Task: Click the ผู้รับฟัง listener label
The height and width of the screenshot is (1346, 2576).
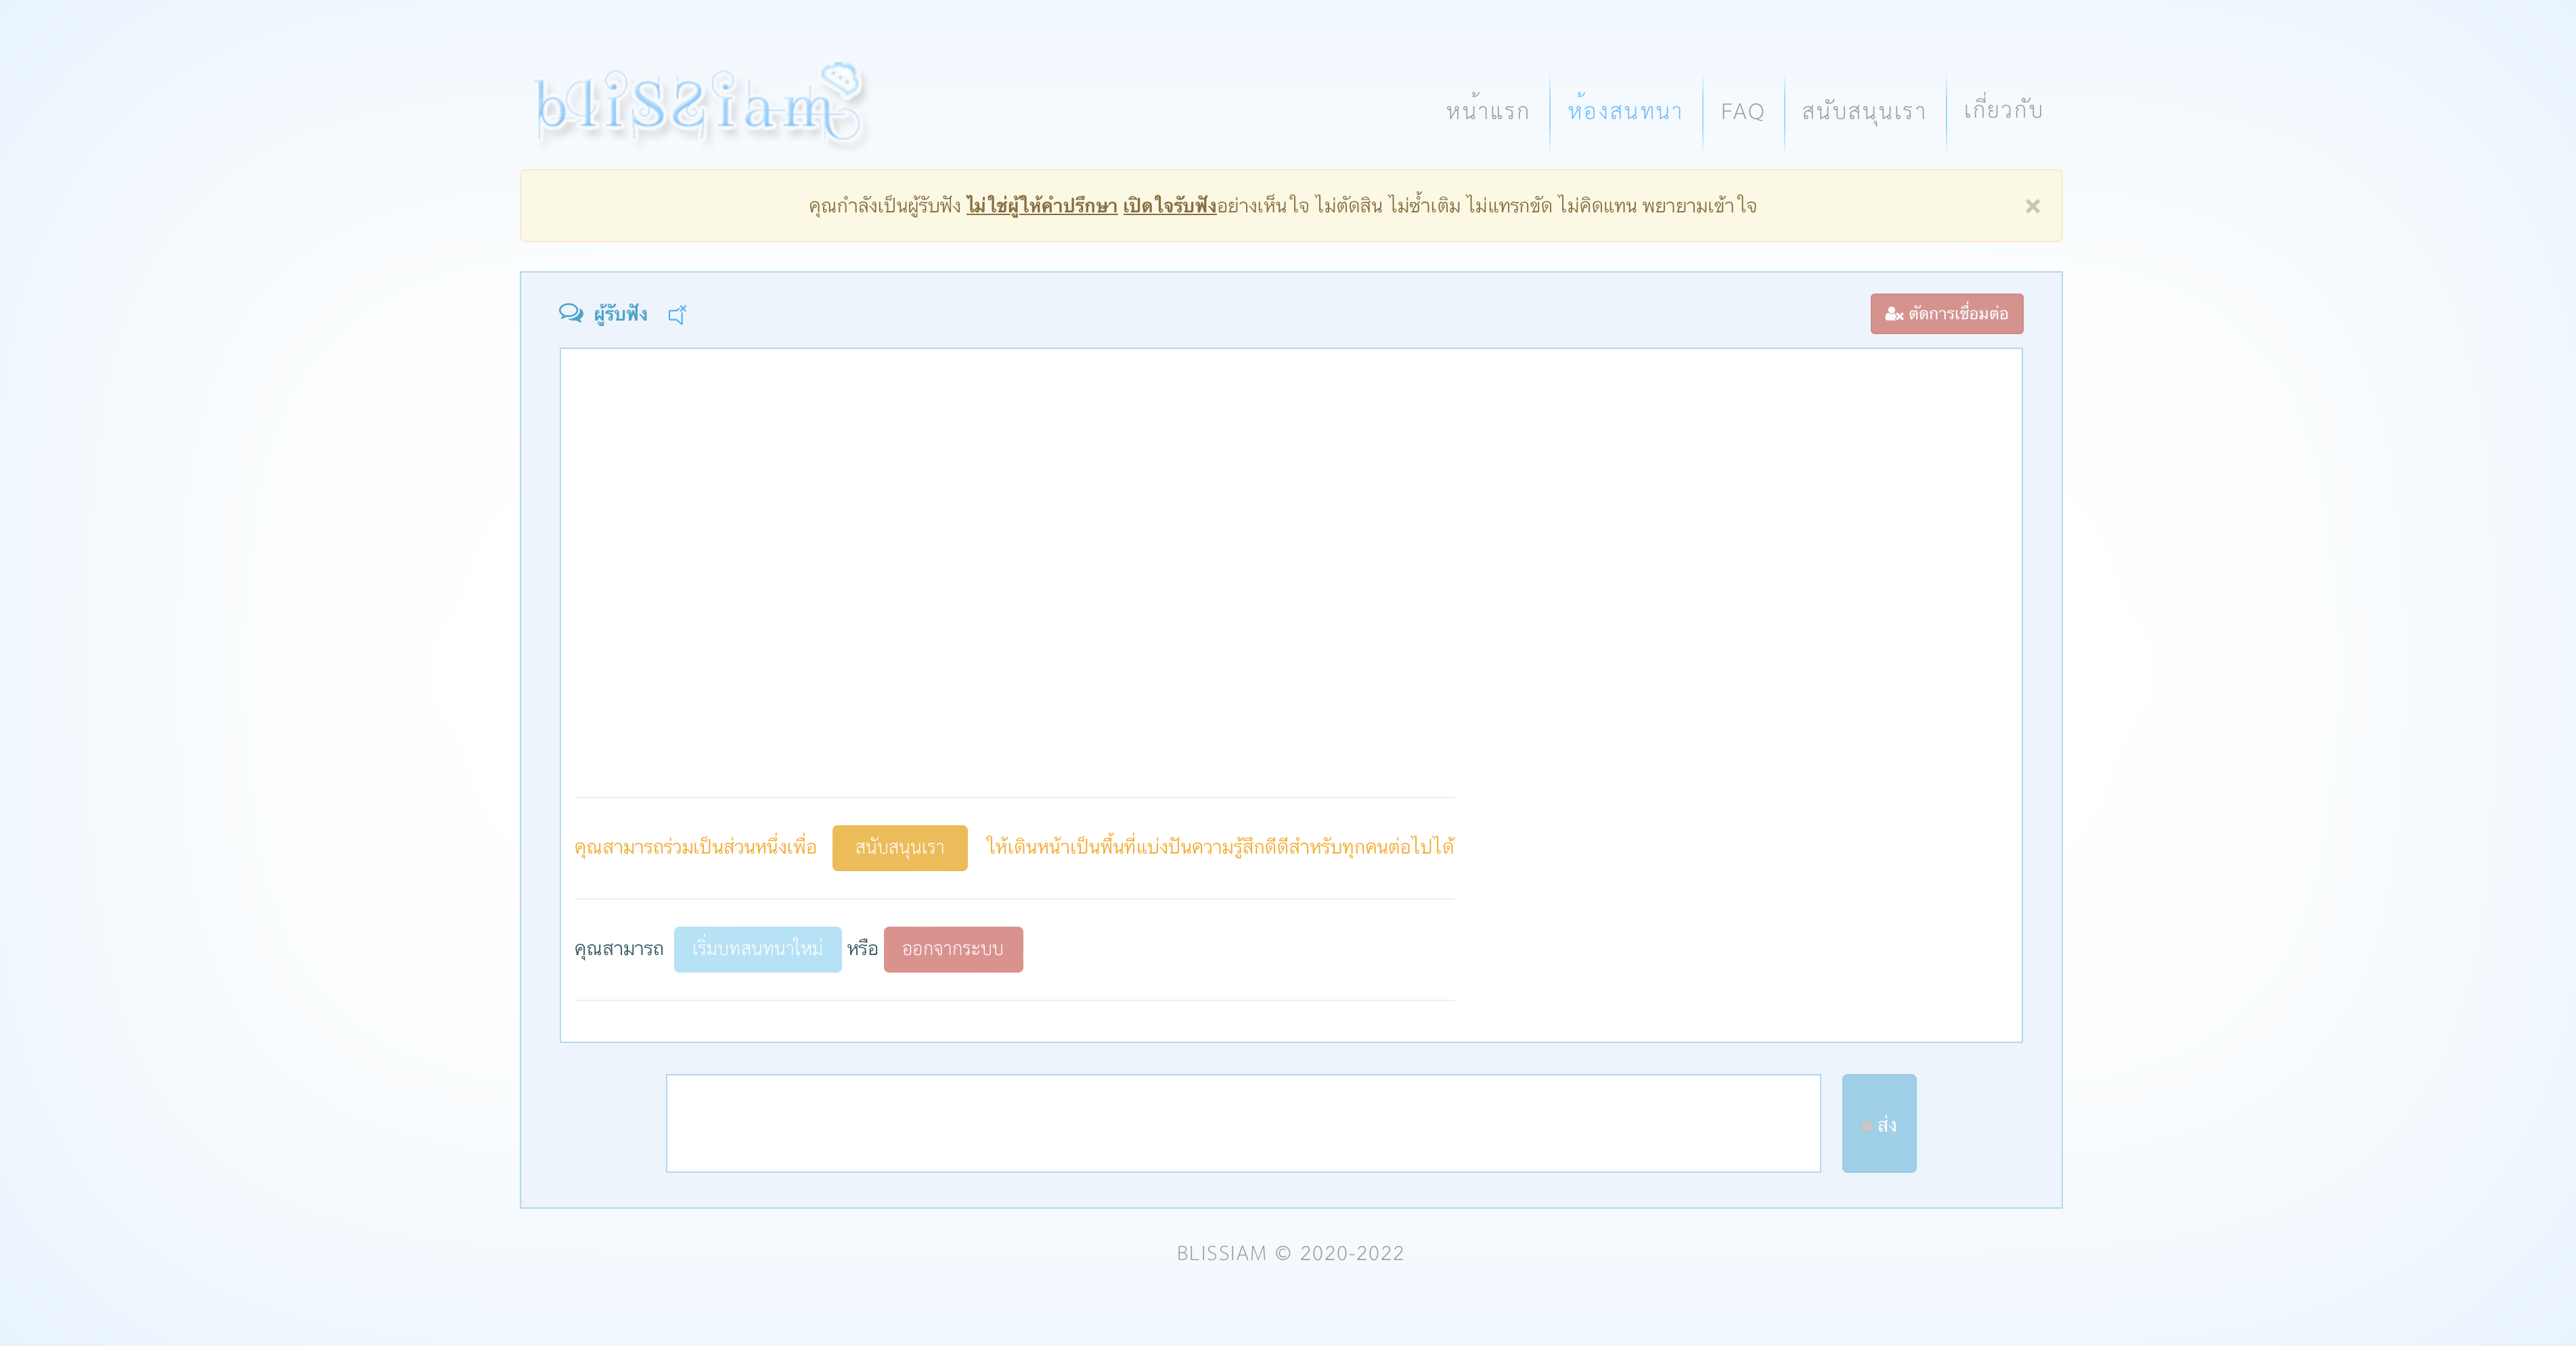Action: coord(620,314)
